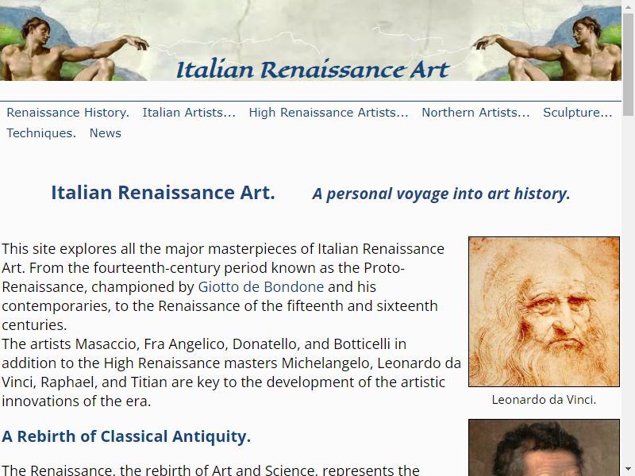
Task: Click the Leonardo da Vinci. caption text
Action: [544, 400]
